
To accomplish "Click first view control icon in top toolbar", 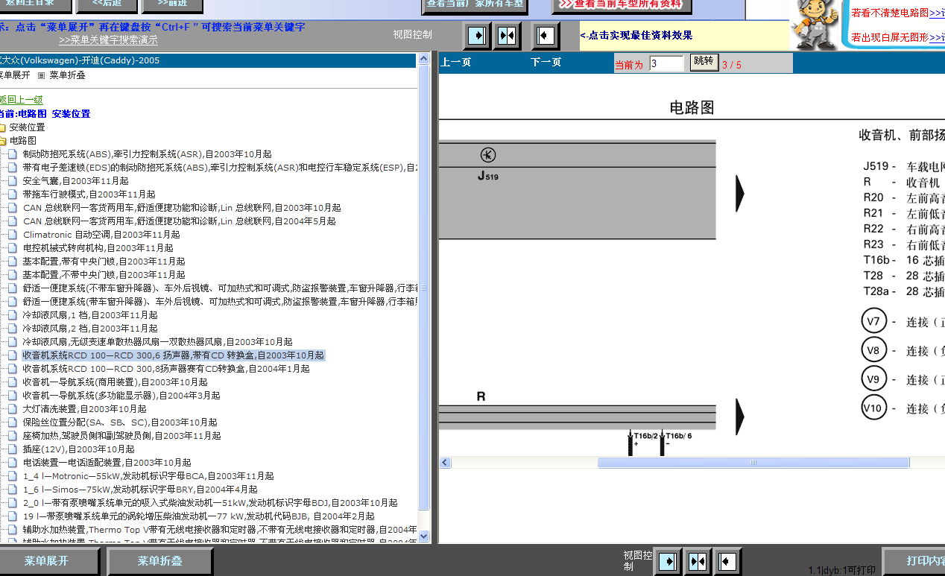I will point(477,34).
